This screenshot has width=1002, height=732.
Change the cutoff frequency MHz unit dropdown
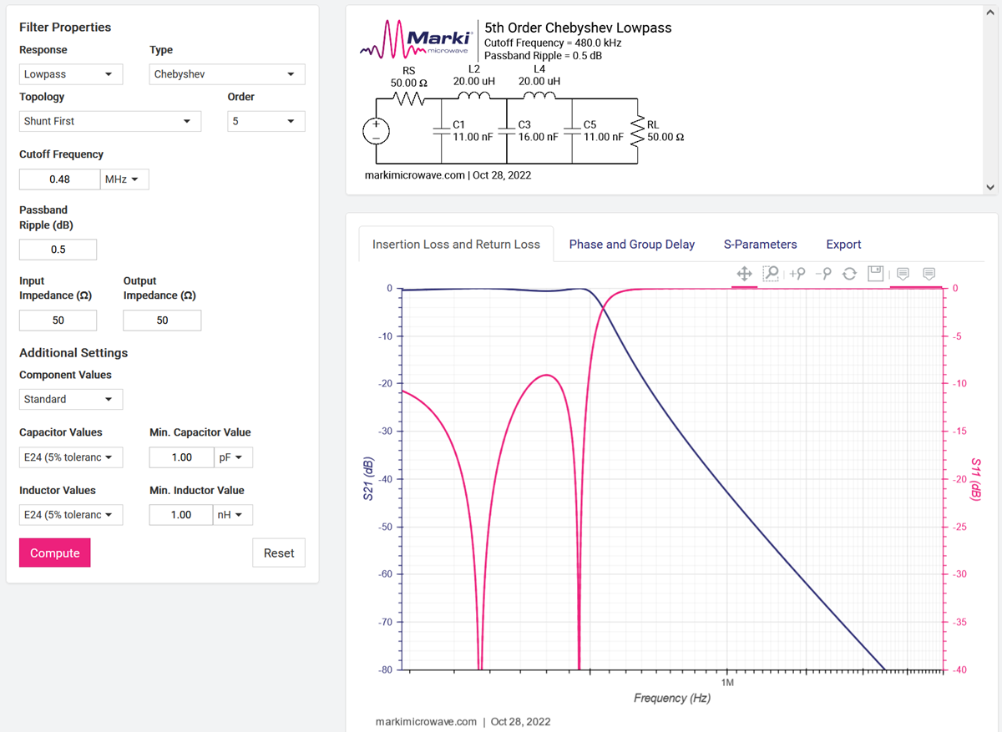pyautogui.click(x=124, y=179)
